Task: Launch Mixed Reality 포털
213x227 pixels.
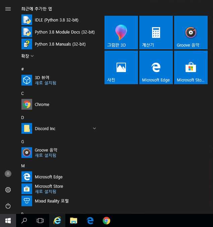Action: (59, 201)
